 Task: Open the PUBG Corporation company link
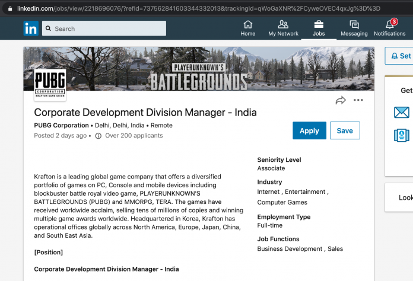click(x=61, y=126)
